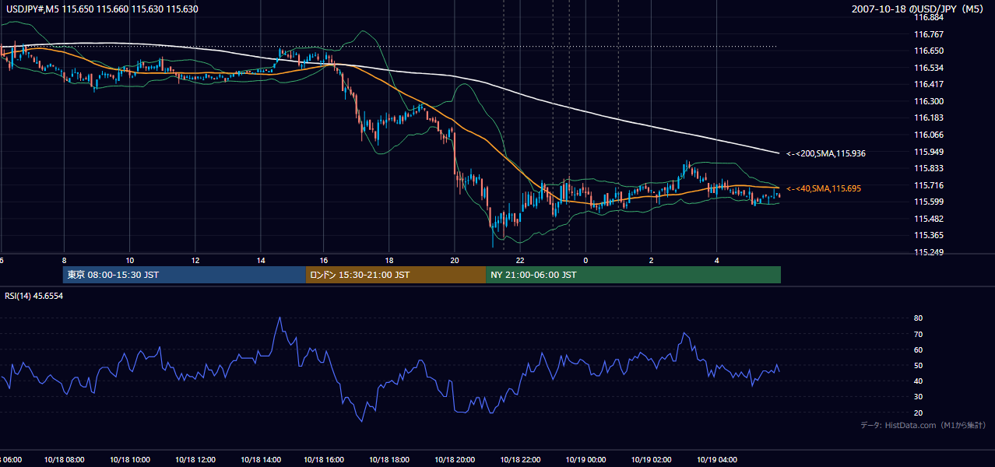
Task: Click the RSI scale value 60
Action: [x=919, y=349]
